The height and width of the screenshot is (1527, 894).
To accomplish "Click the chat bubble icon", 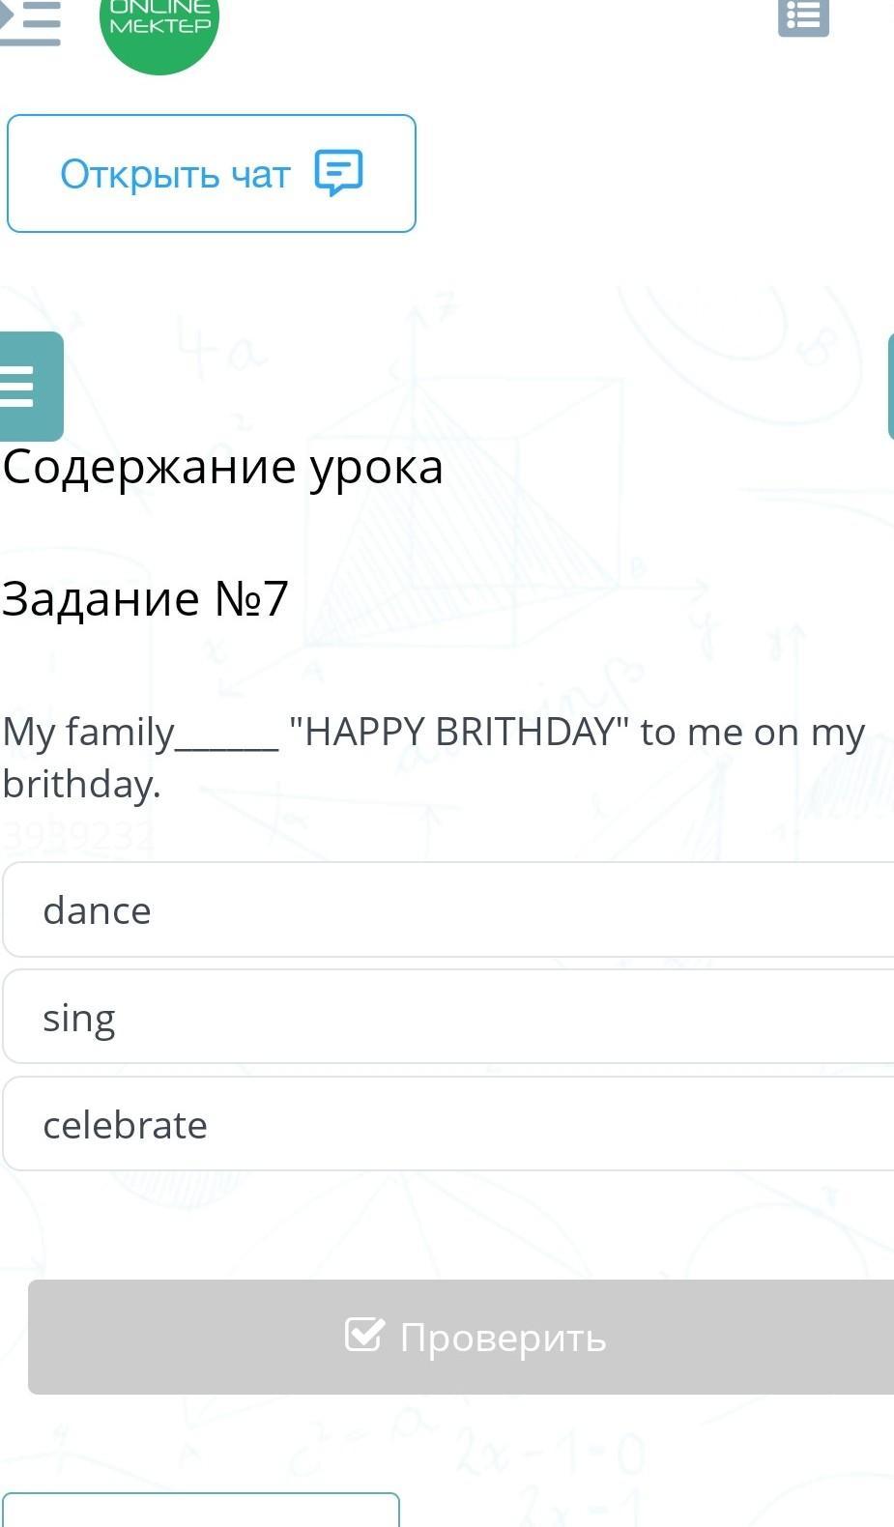I will coord(338,173).
